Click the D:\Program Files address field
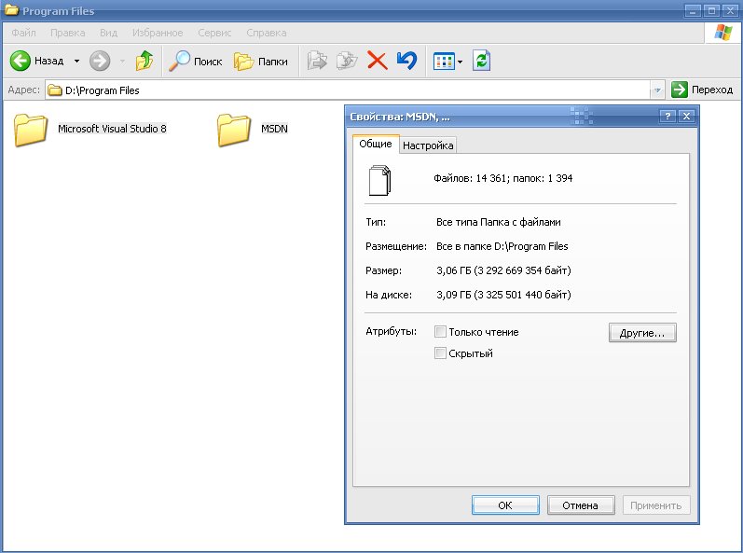Image resolution: width=743 pixels, height=553 pixels. tap(354, 90)
